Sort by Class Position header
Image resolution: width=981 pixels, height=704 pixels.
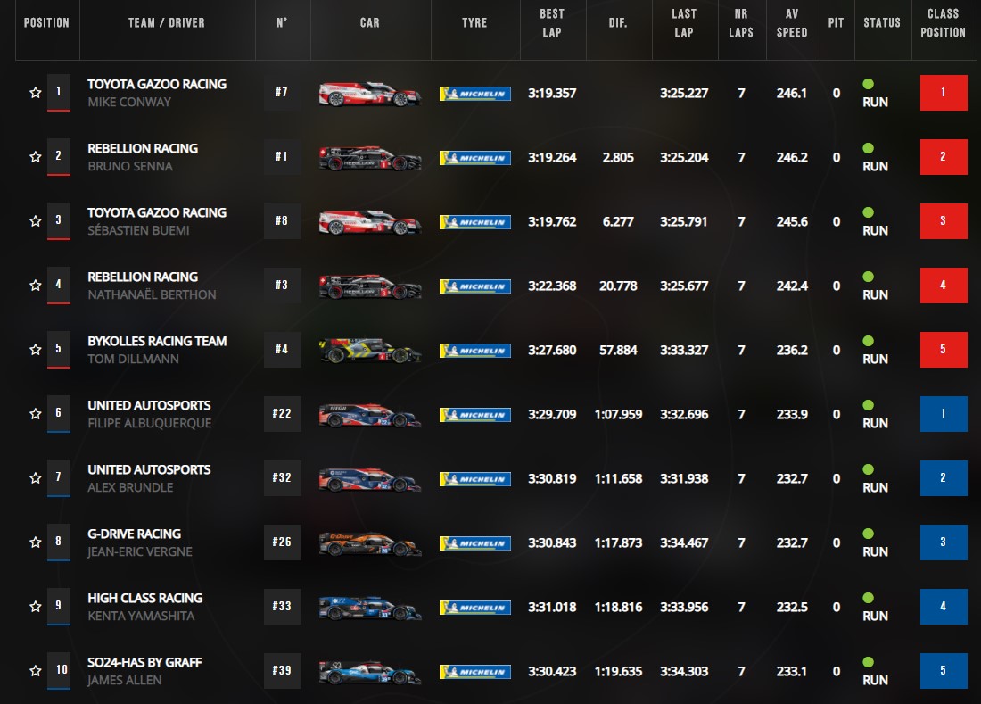tap(943, 23)
